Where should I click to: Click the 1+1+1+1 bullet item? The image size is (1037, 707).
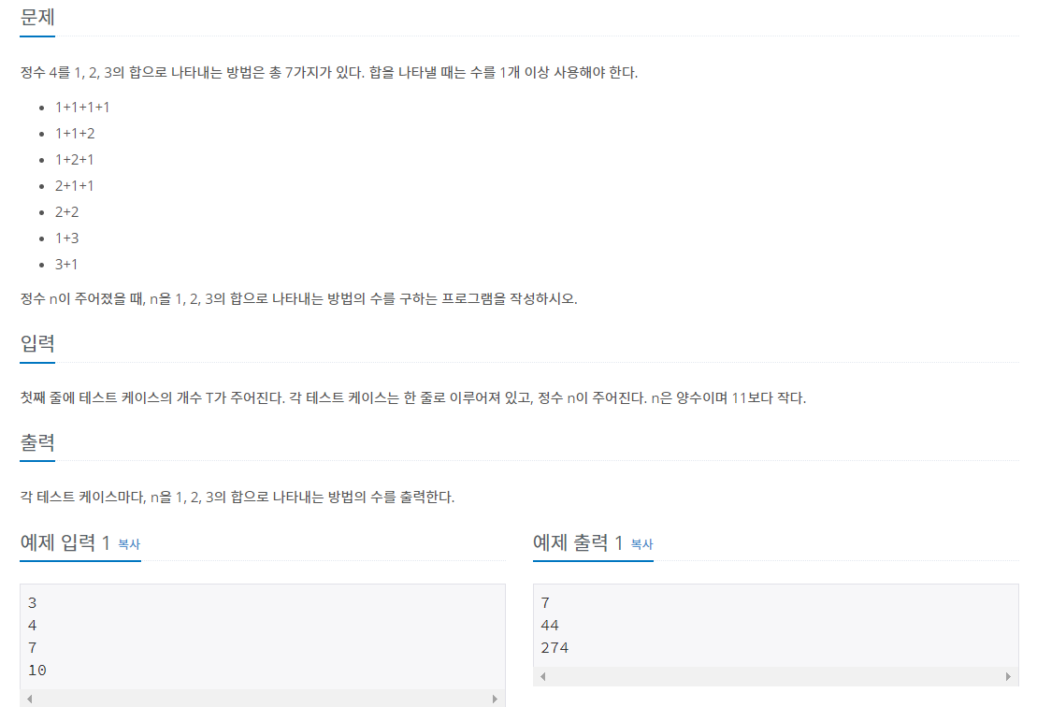(82, 108)
